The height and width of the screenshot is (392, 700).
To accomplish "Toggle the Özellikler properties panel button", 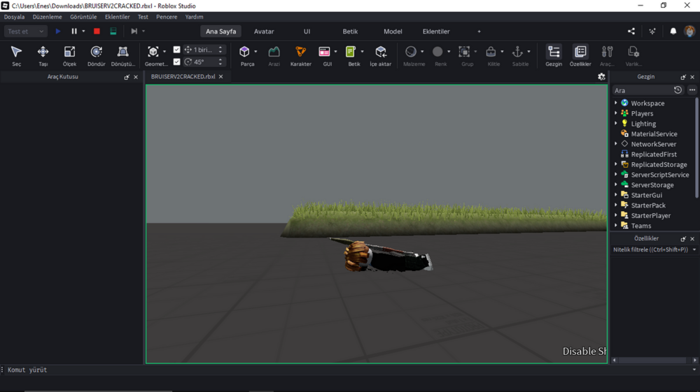I will [x=580, y=56].
